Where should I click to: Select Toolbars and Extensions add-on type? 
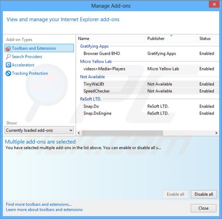coord(39,48)
